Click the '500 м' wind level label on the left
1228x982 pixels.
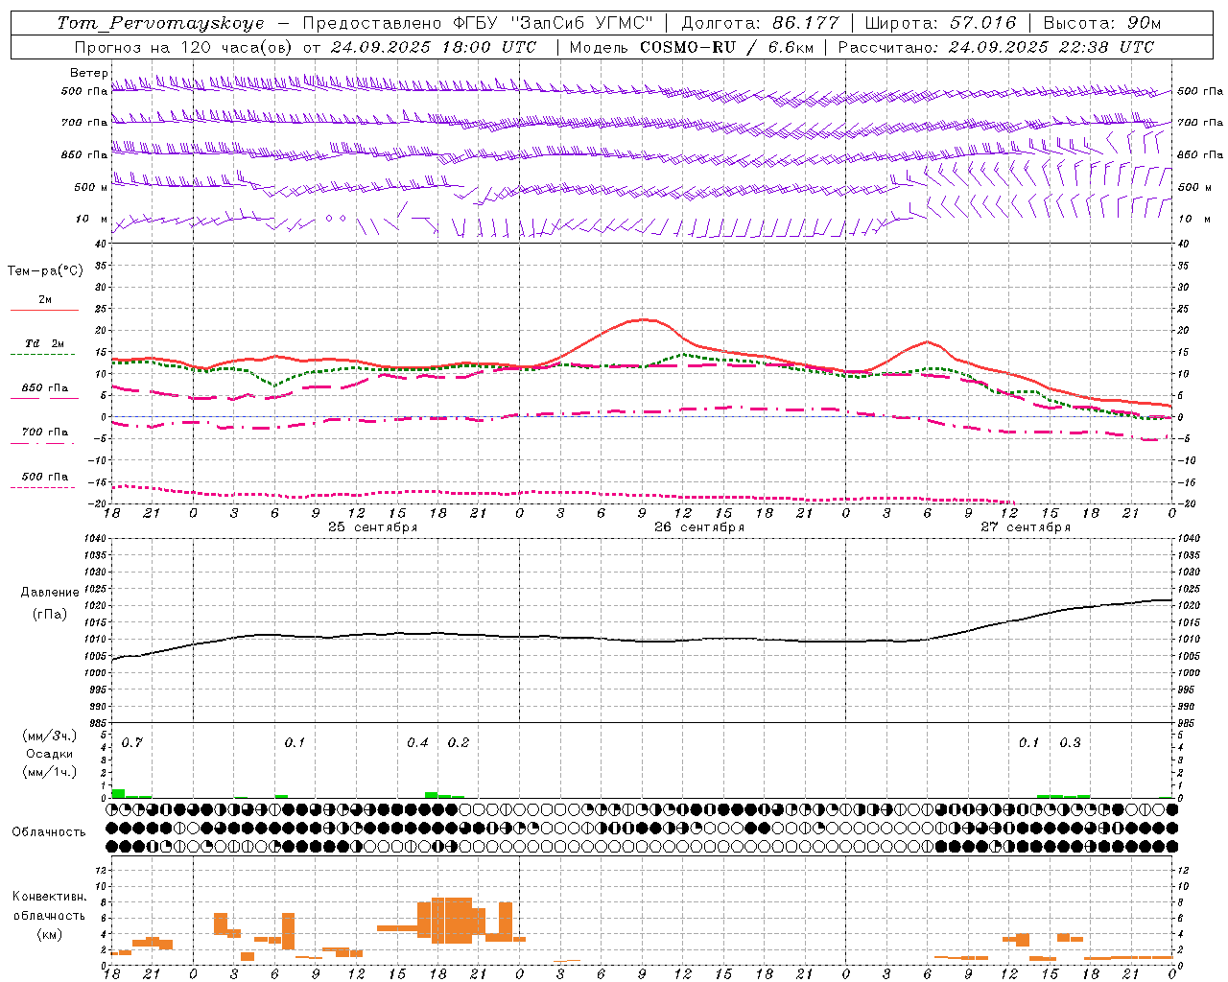pos(91,187)
